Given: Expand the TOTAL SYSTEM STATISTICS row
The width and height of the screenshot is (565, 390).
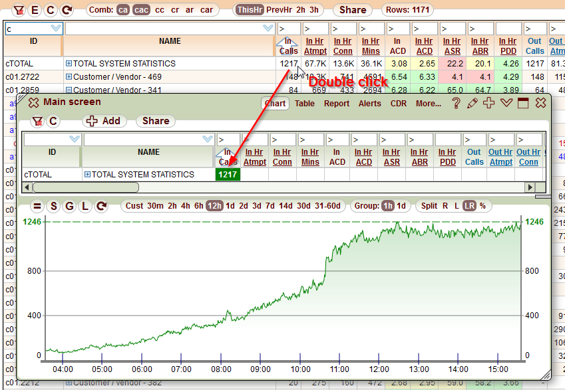Looking at the screenshot, I should (69, 64).
